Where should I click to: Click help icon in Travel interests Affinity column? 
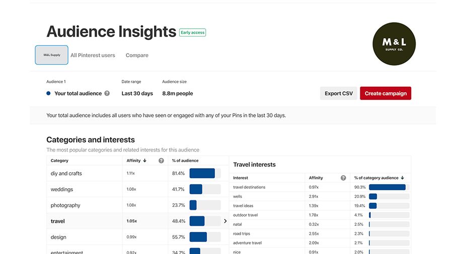click(x=343, y=178)
